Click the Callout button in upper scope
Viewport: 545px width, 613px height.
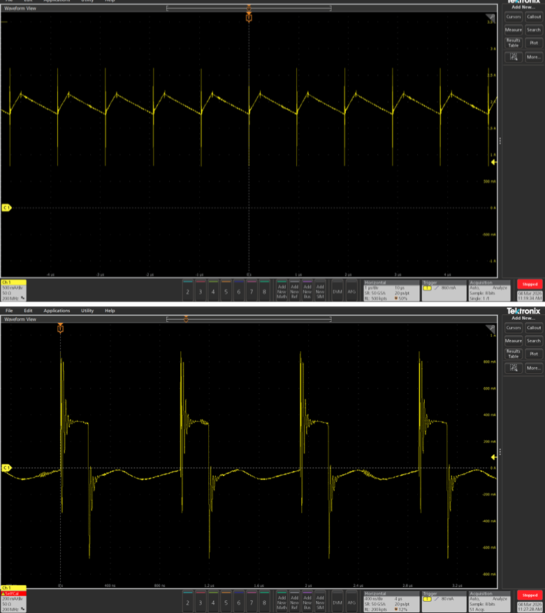click(x=534, y=17)
